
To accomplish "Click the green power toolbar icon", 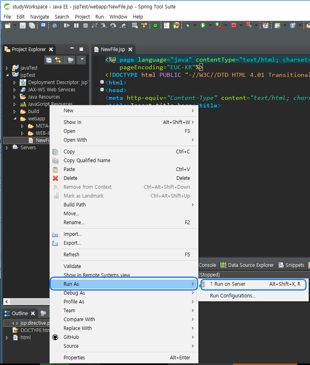I will 155,25.
